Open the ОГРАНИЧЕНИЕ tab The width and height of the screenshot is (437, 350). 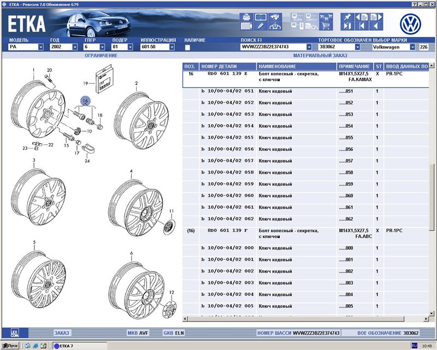(101, 56)
